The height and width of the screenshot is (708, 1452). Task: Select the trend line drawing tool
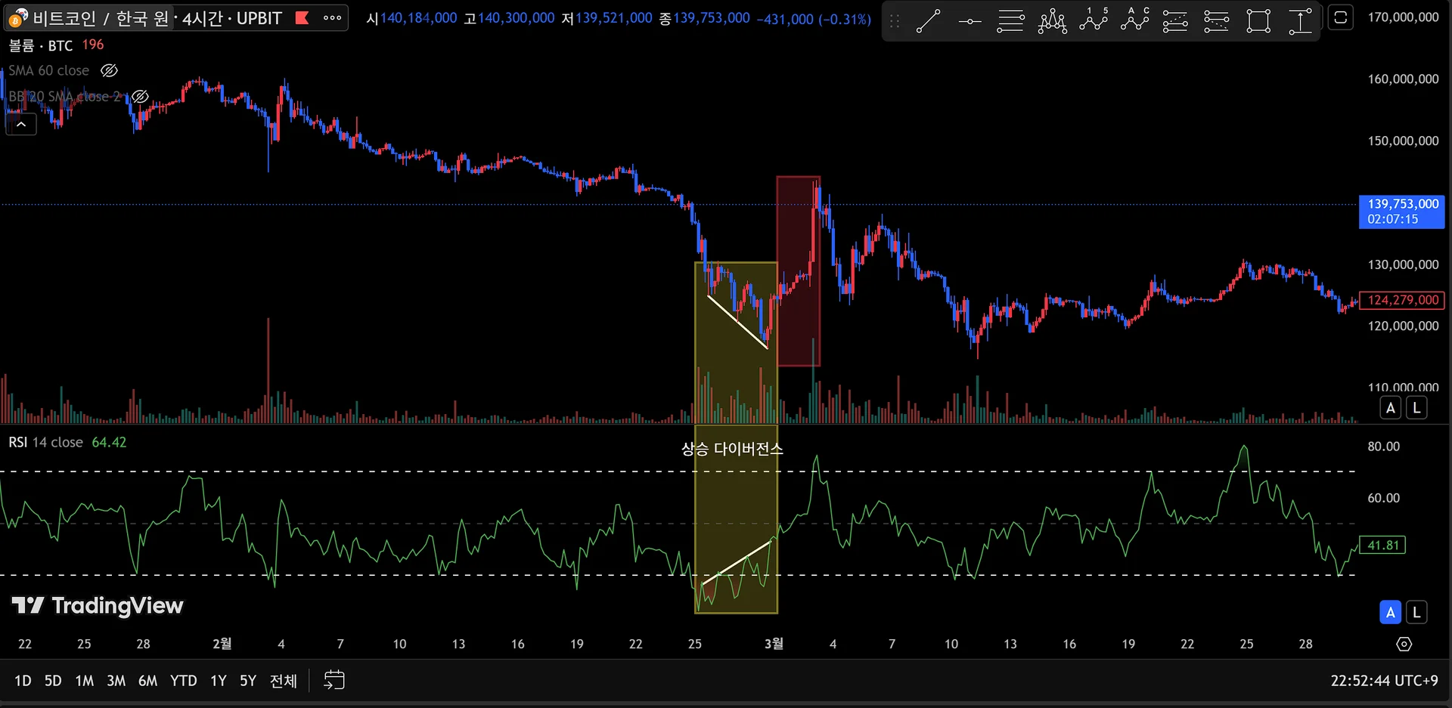tap(928, 21)
